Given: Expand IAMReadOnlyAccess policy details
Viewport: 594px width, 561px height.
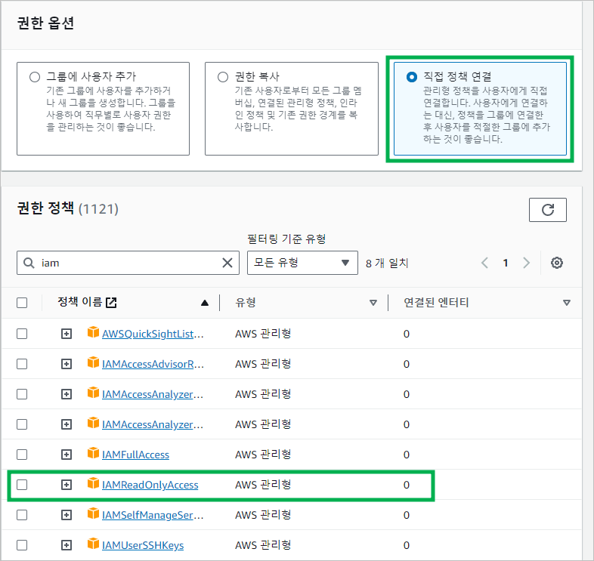Looking at the screenshot, I should pyautogui.click(x=67, y=485).
